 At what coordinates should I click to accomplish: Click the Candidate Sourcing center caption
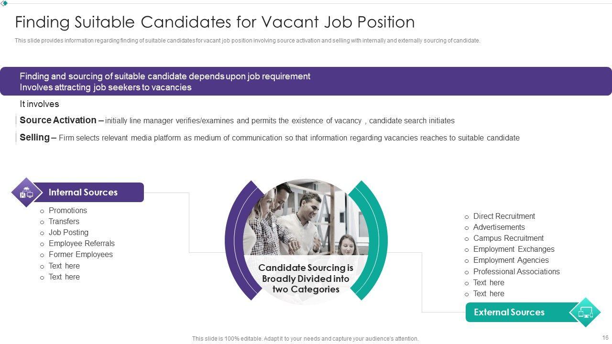pos(306,279)
